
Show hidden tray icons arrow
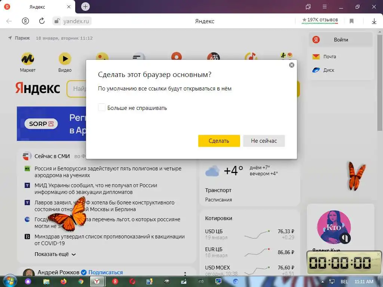coord(323,282)
